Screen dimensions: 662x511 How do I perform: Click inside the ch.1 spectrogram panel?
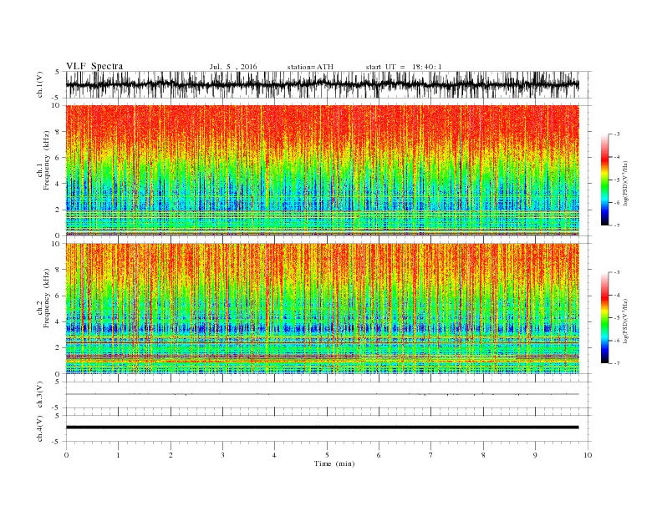323,170
